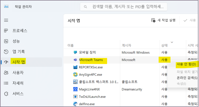Switch to the 성능 tab
Screen dimensions: 199x107
(16, 41)
